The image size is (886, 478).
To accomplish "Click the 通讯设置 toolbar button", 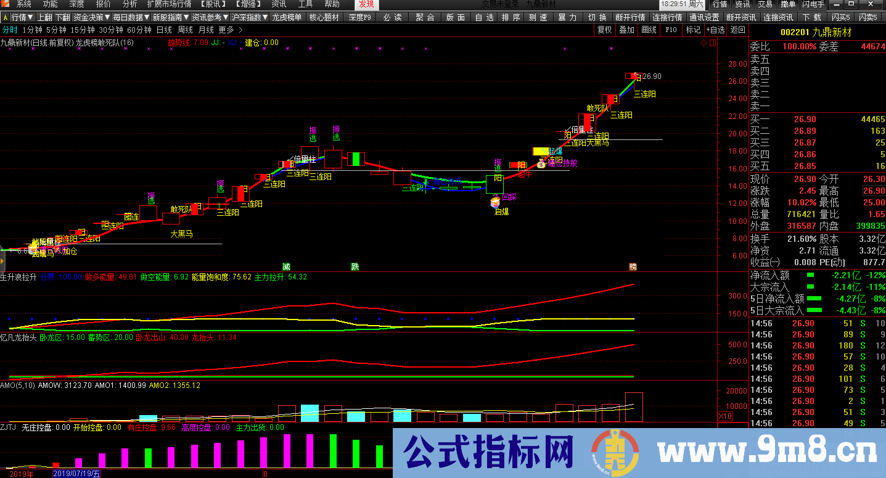I will 704,17.
